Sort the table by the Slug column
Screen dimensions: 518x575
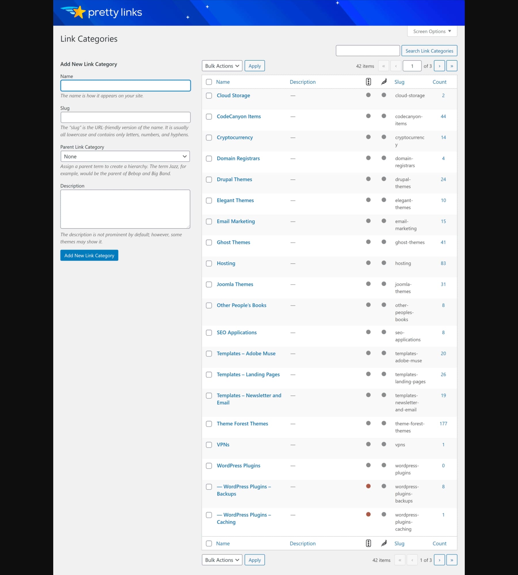coord(399,82)
